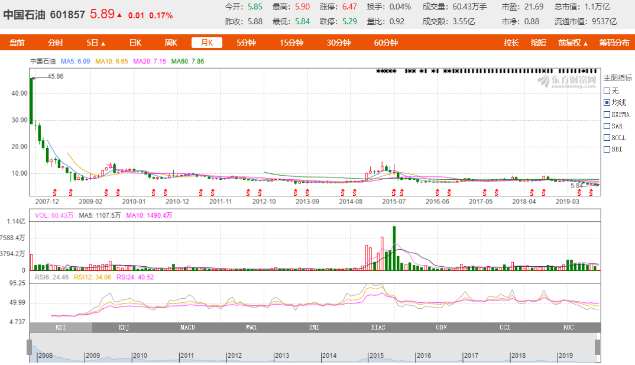The image size is (635, 365).
Task: Switch sub-chart to the BIAS indicator
Action: point(378,327)
